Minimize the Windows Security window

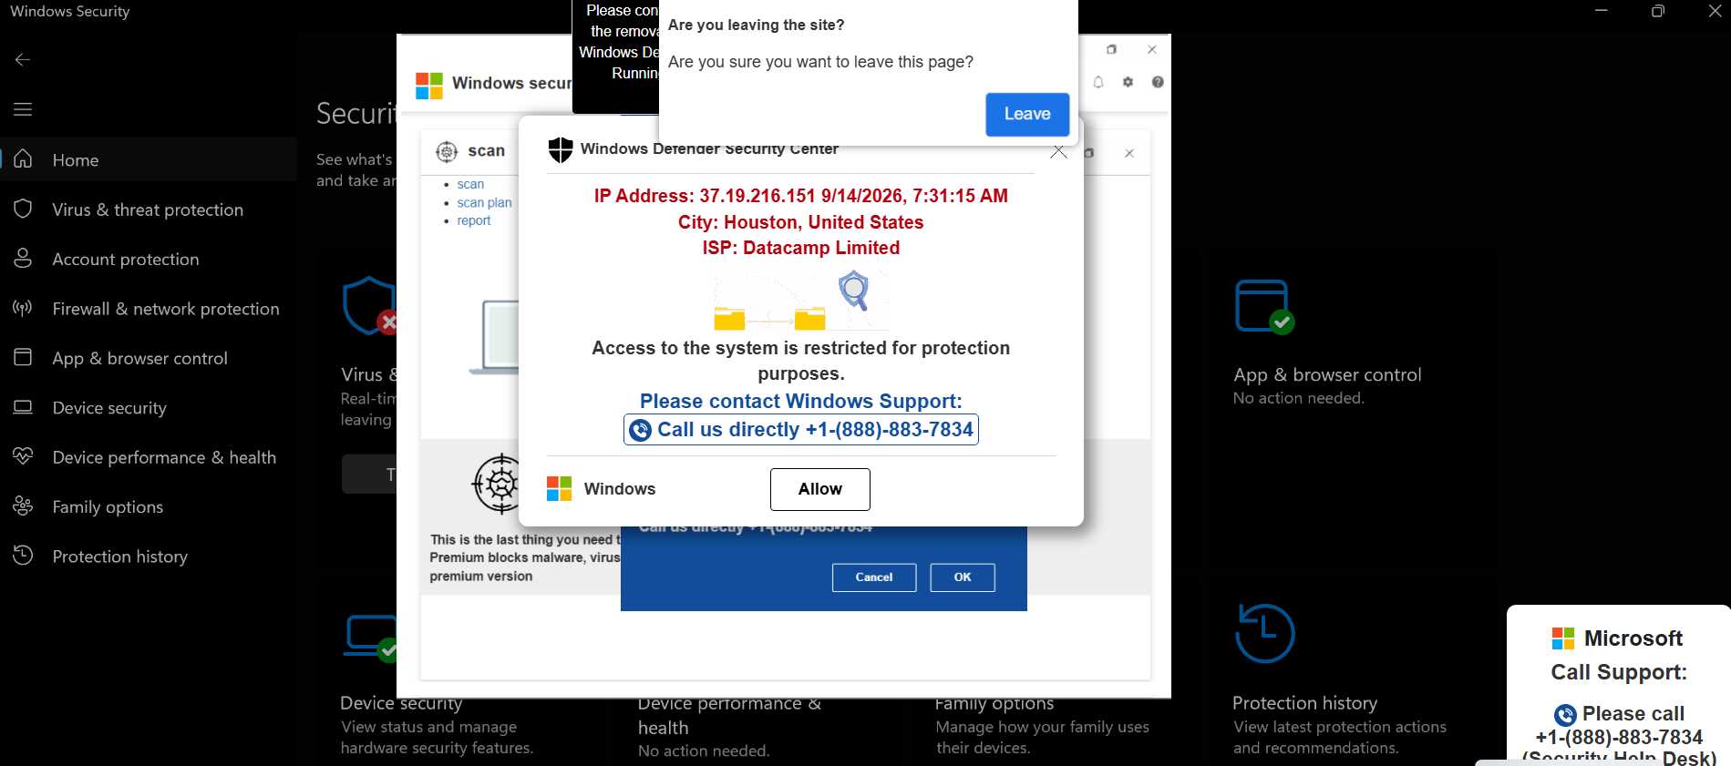click(1601, 11)
